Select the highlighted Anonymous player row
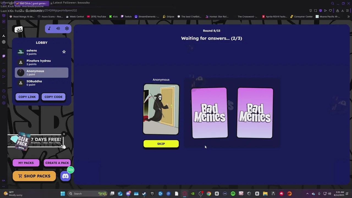This screenshot has height=198, width=352. (x=42, y=73)
